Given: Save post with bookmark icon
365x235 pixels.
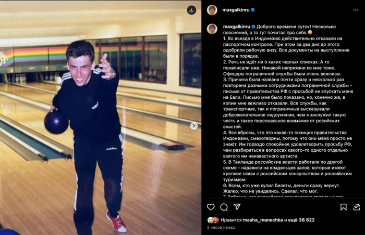Looking at the screenshot, I should tap(343, 207).
